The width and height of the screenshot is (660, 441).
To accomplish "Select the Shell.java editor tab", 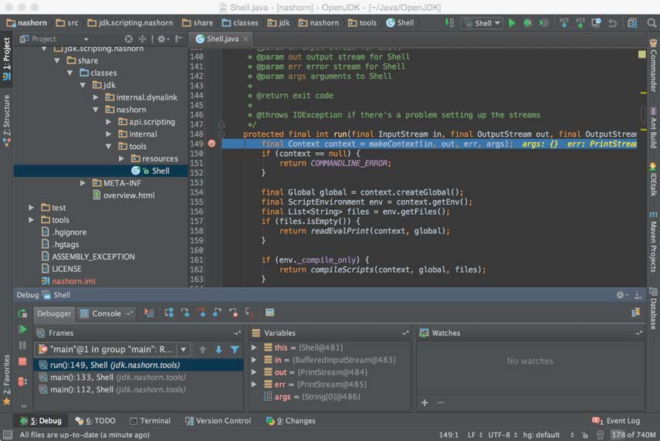I will click(x=222, y=39).
